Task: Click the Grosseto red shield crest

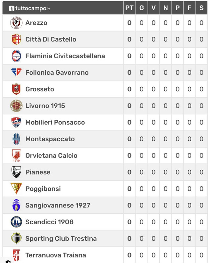Action: (x=16, y=89)
